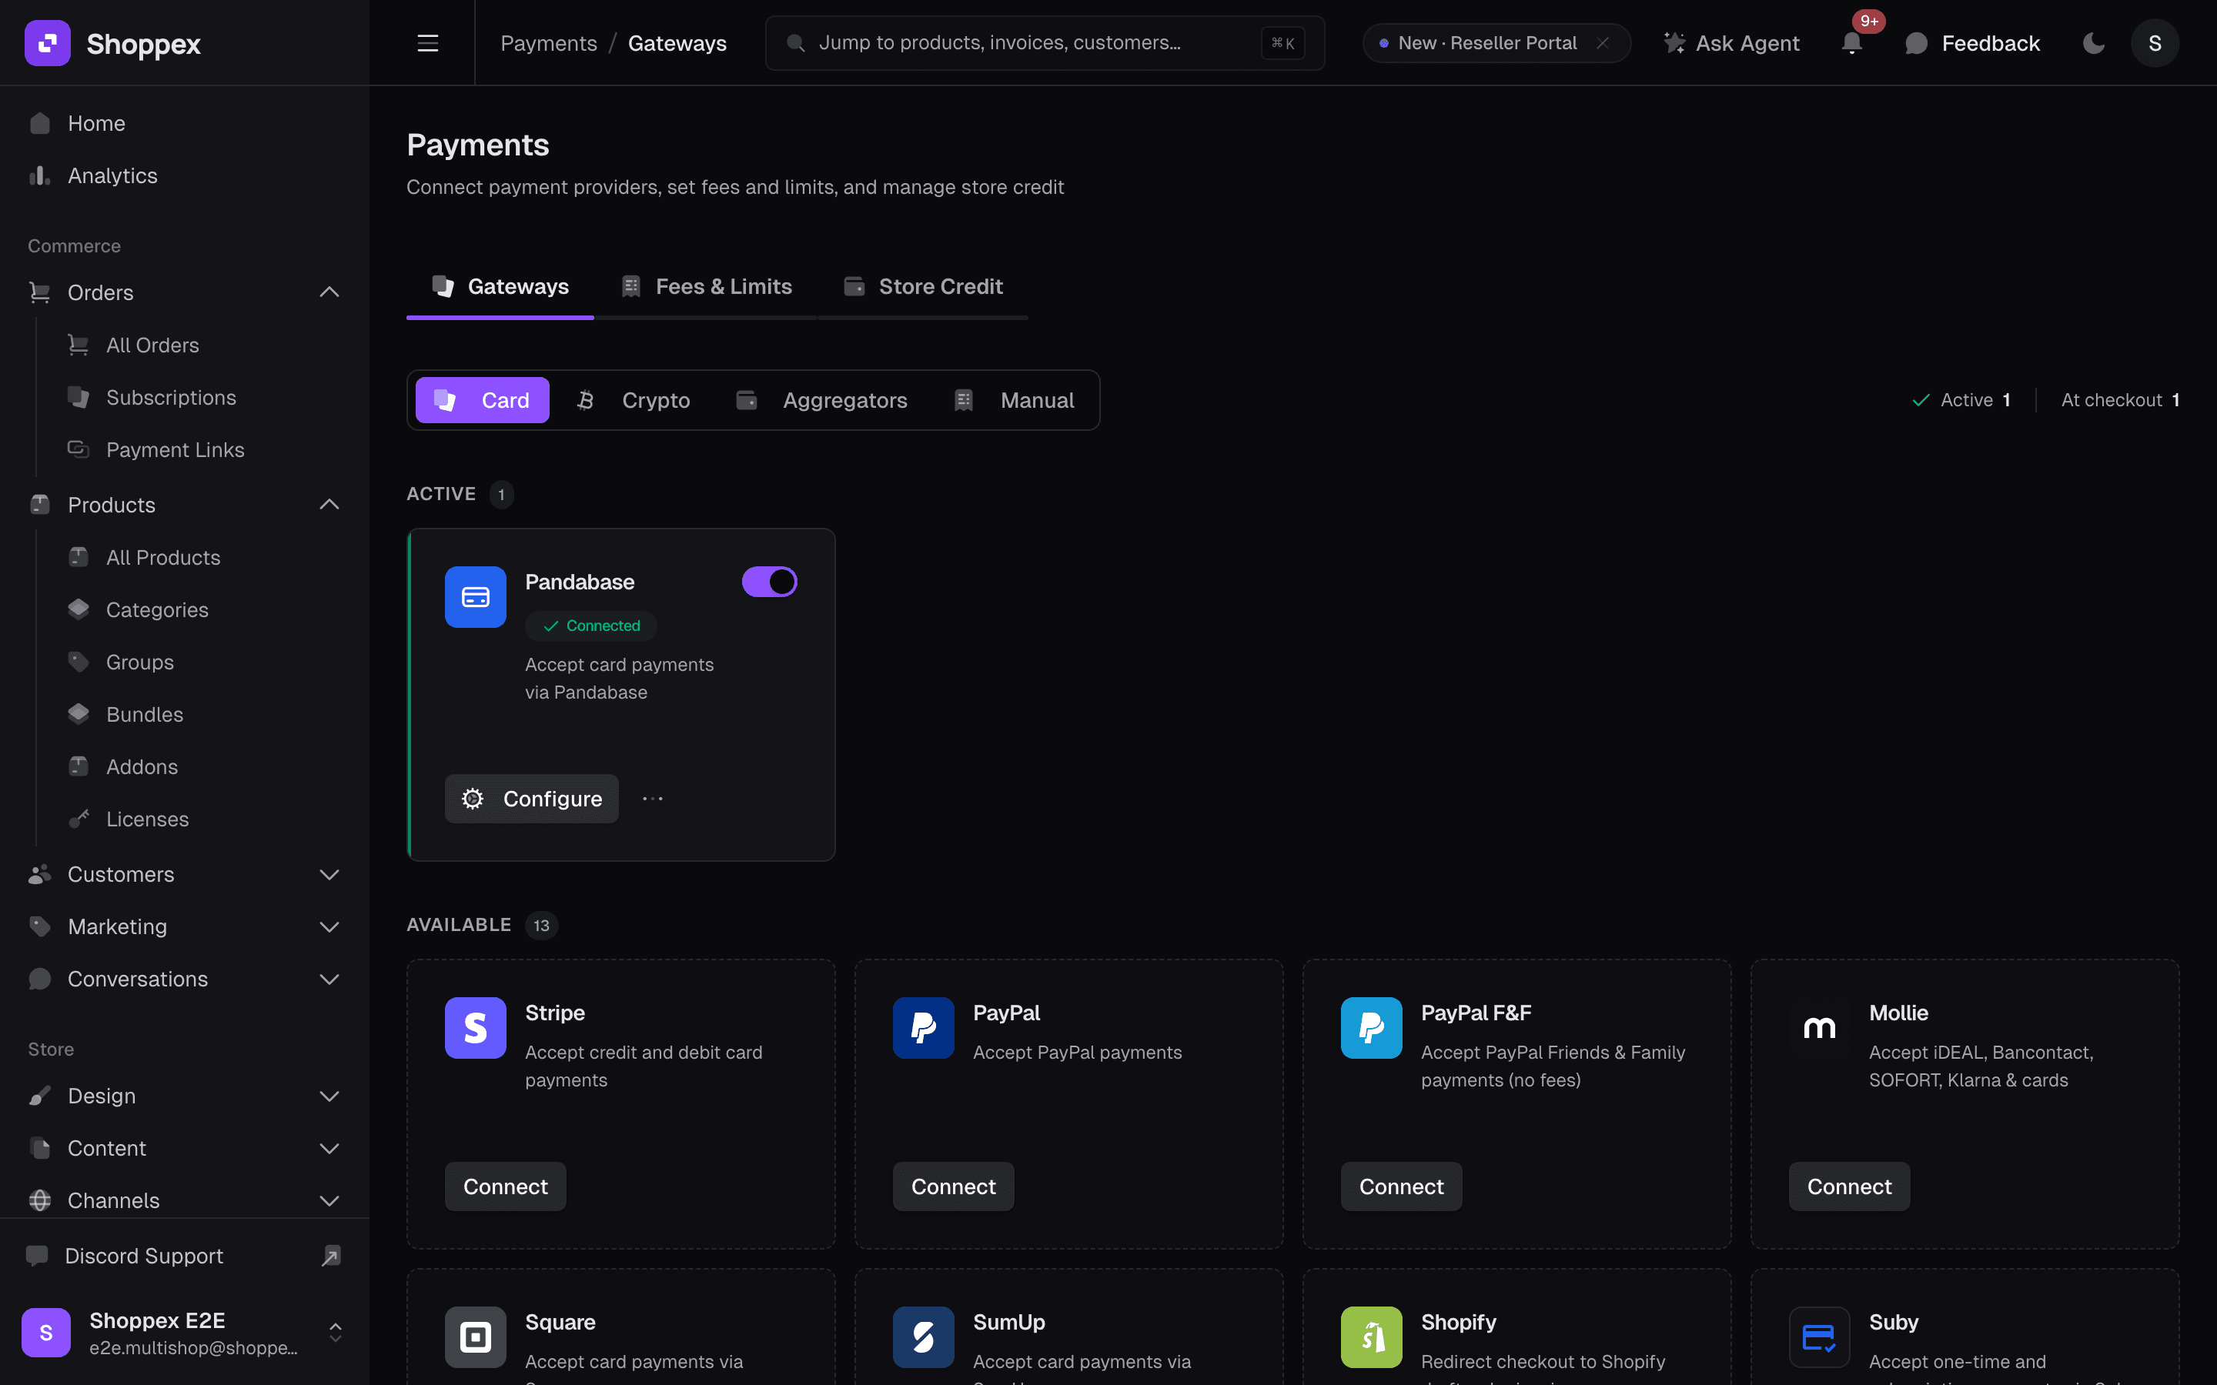
Task: Dismiss the New Reseller Portal banner
Action: tap(1602, 43)
